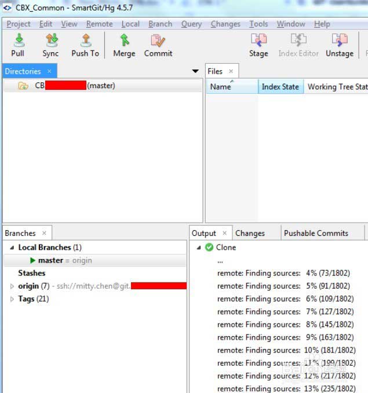Close the Output tab

(x=225, y=234)
